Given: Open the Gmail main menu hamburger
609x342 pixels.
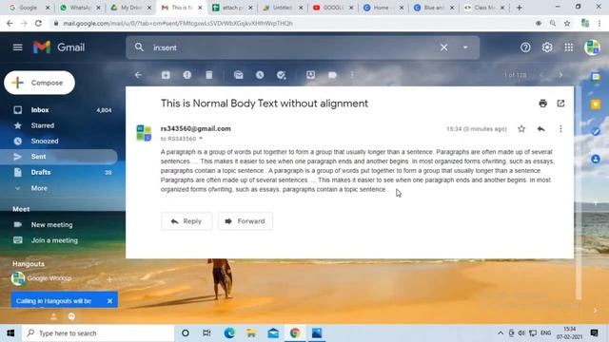Looking at the screenshot, I should 17,47.
